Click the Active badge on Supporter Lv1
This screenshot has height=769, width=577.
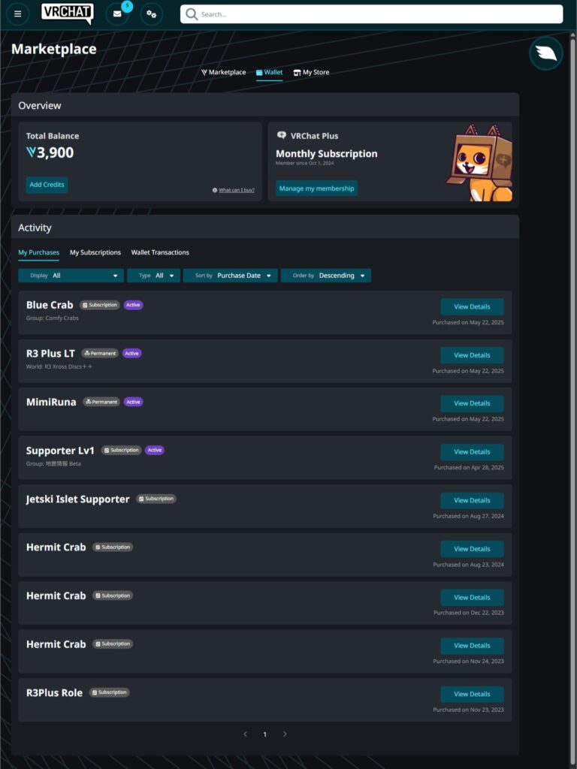click(155, 451)
